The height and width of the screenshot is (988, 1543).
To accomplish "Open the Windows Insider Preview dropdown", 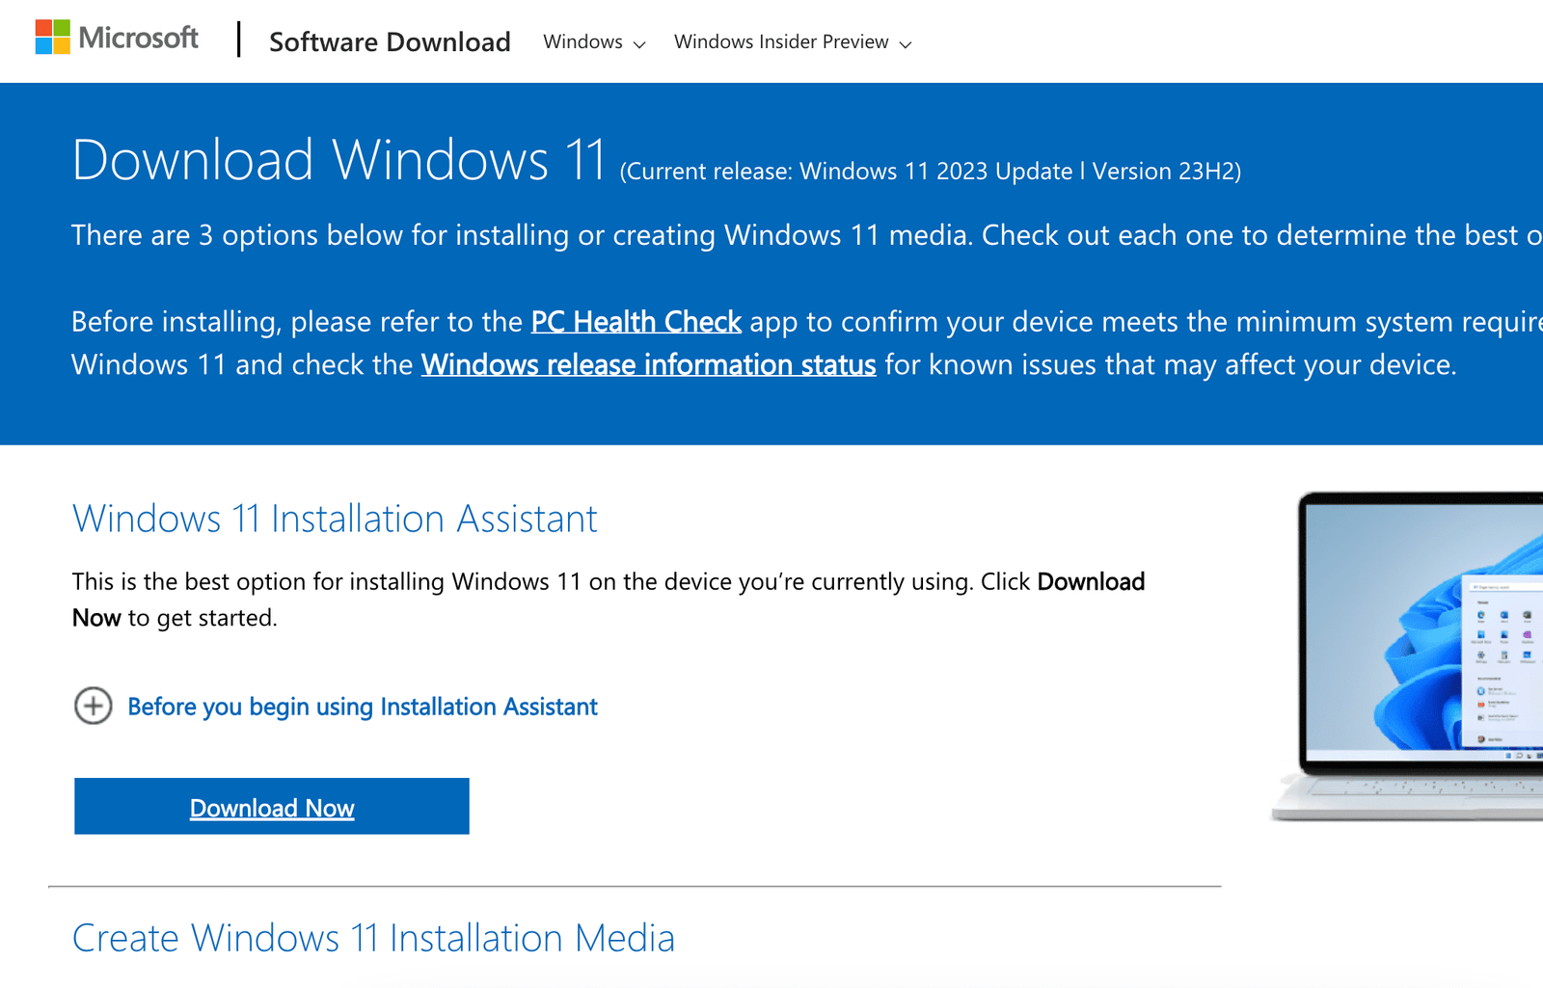I will [x=781, y=43].
